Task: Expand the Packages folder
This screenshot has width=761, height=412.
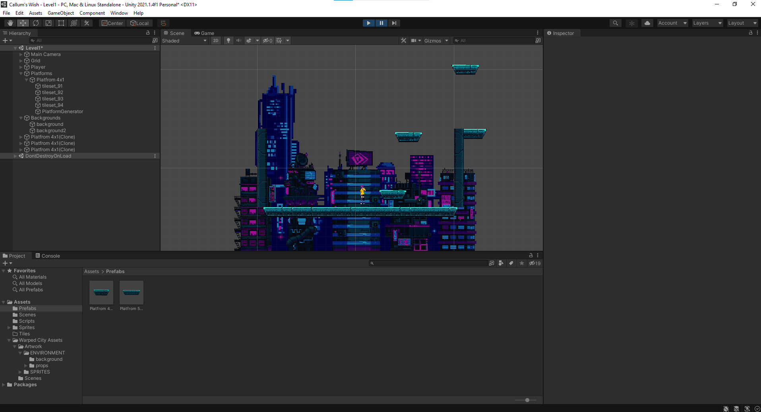Action: 4,385
